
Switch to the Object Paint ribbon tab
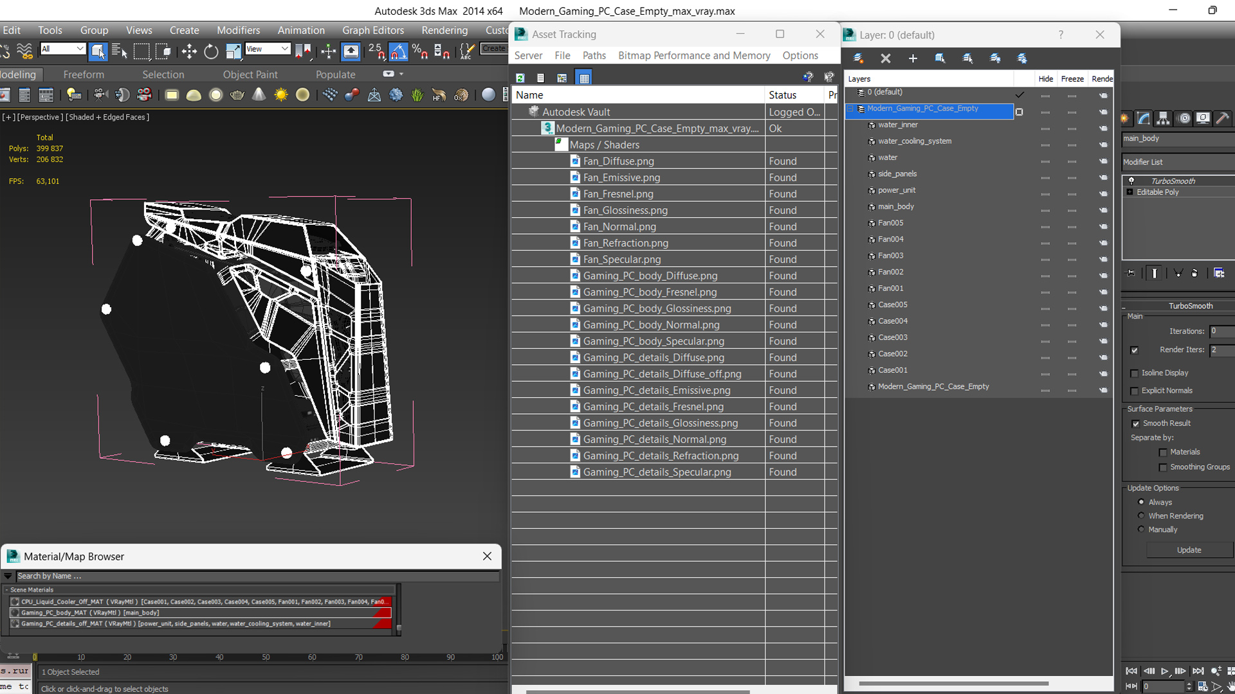pyautogui.click(x=250, y=75)
